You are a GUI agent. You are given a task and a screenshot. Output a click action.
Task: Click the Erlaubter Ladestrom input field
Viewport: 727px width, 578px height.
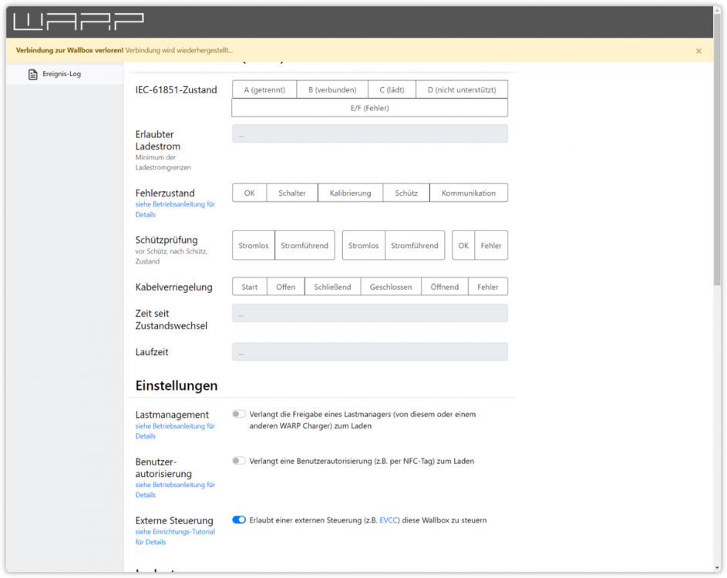pyautogui.click(x=369, y=133)
